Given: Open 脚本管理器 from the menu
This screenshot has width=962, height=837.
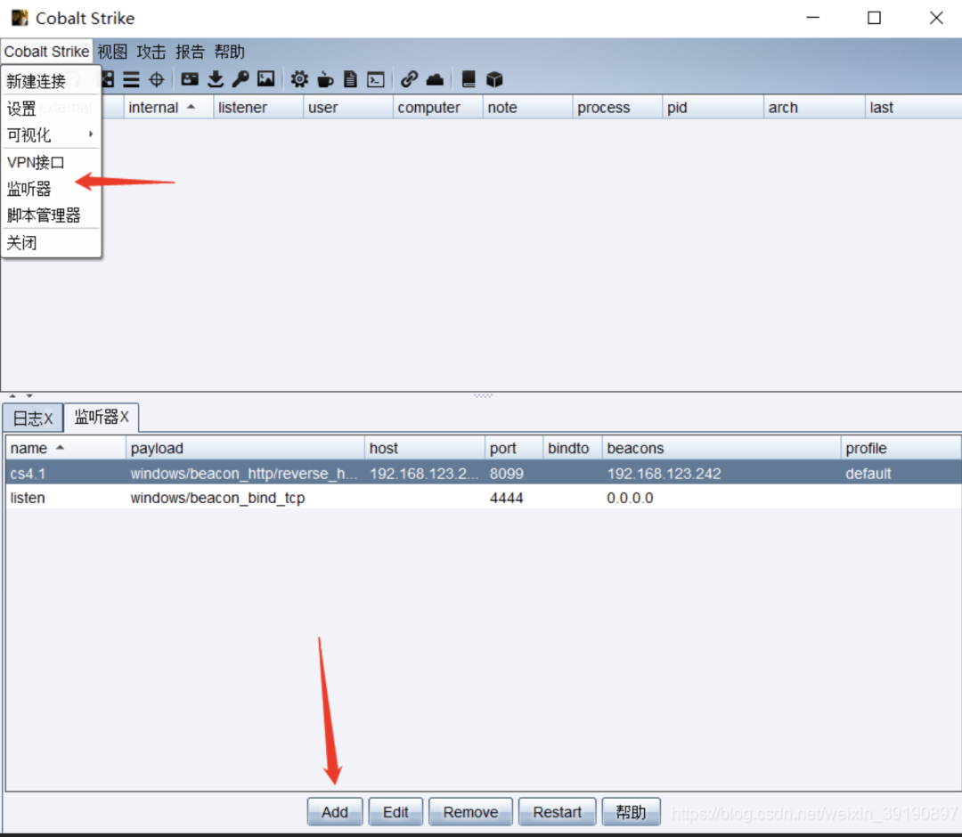Looking at the screenshot, I should pos(51,215).
